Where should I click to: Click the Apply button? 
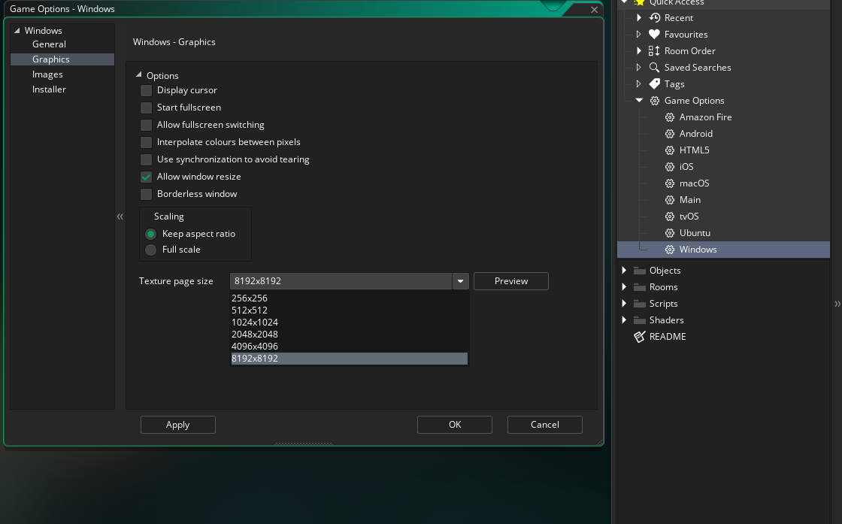(177, 425)
